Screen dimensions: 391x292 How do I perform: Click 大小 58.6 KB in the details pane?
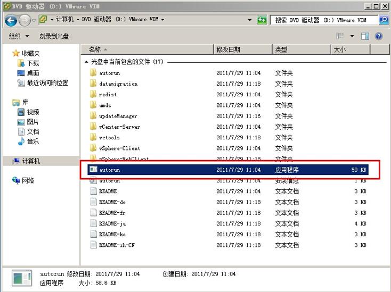[97, 283]
